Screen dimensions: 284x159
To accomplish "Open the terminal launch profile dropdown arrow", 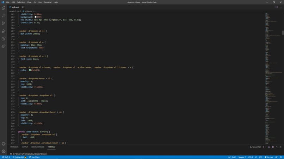I will pyautogui.click(x=266, y=147).
